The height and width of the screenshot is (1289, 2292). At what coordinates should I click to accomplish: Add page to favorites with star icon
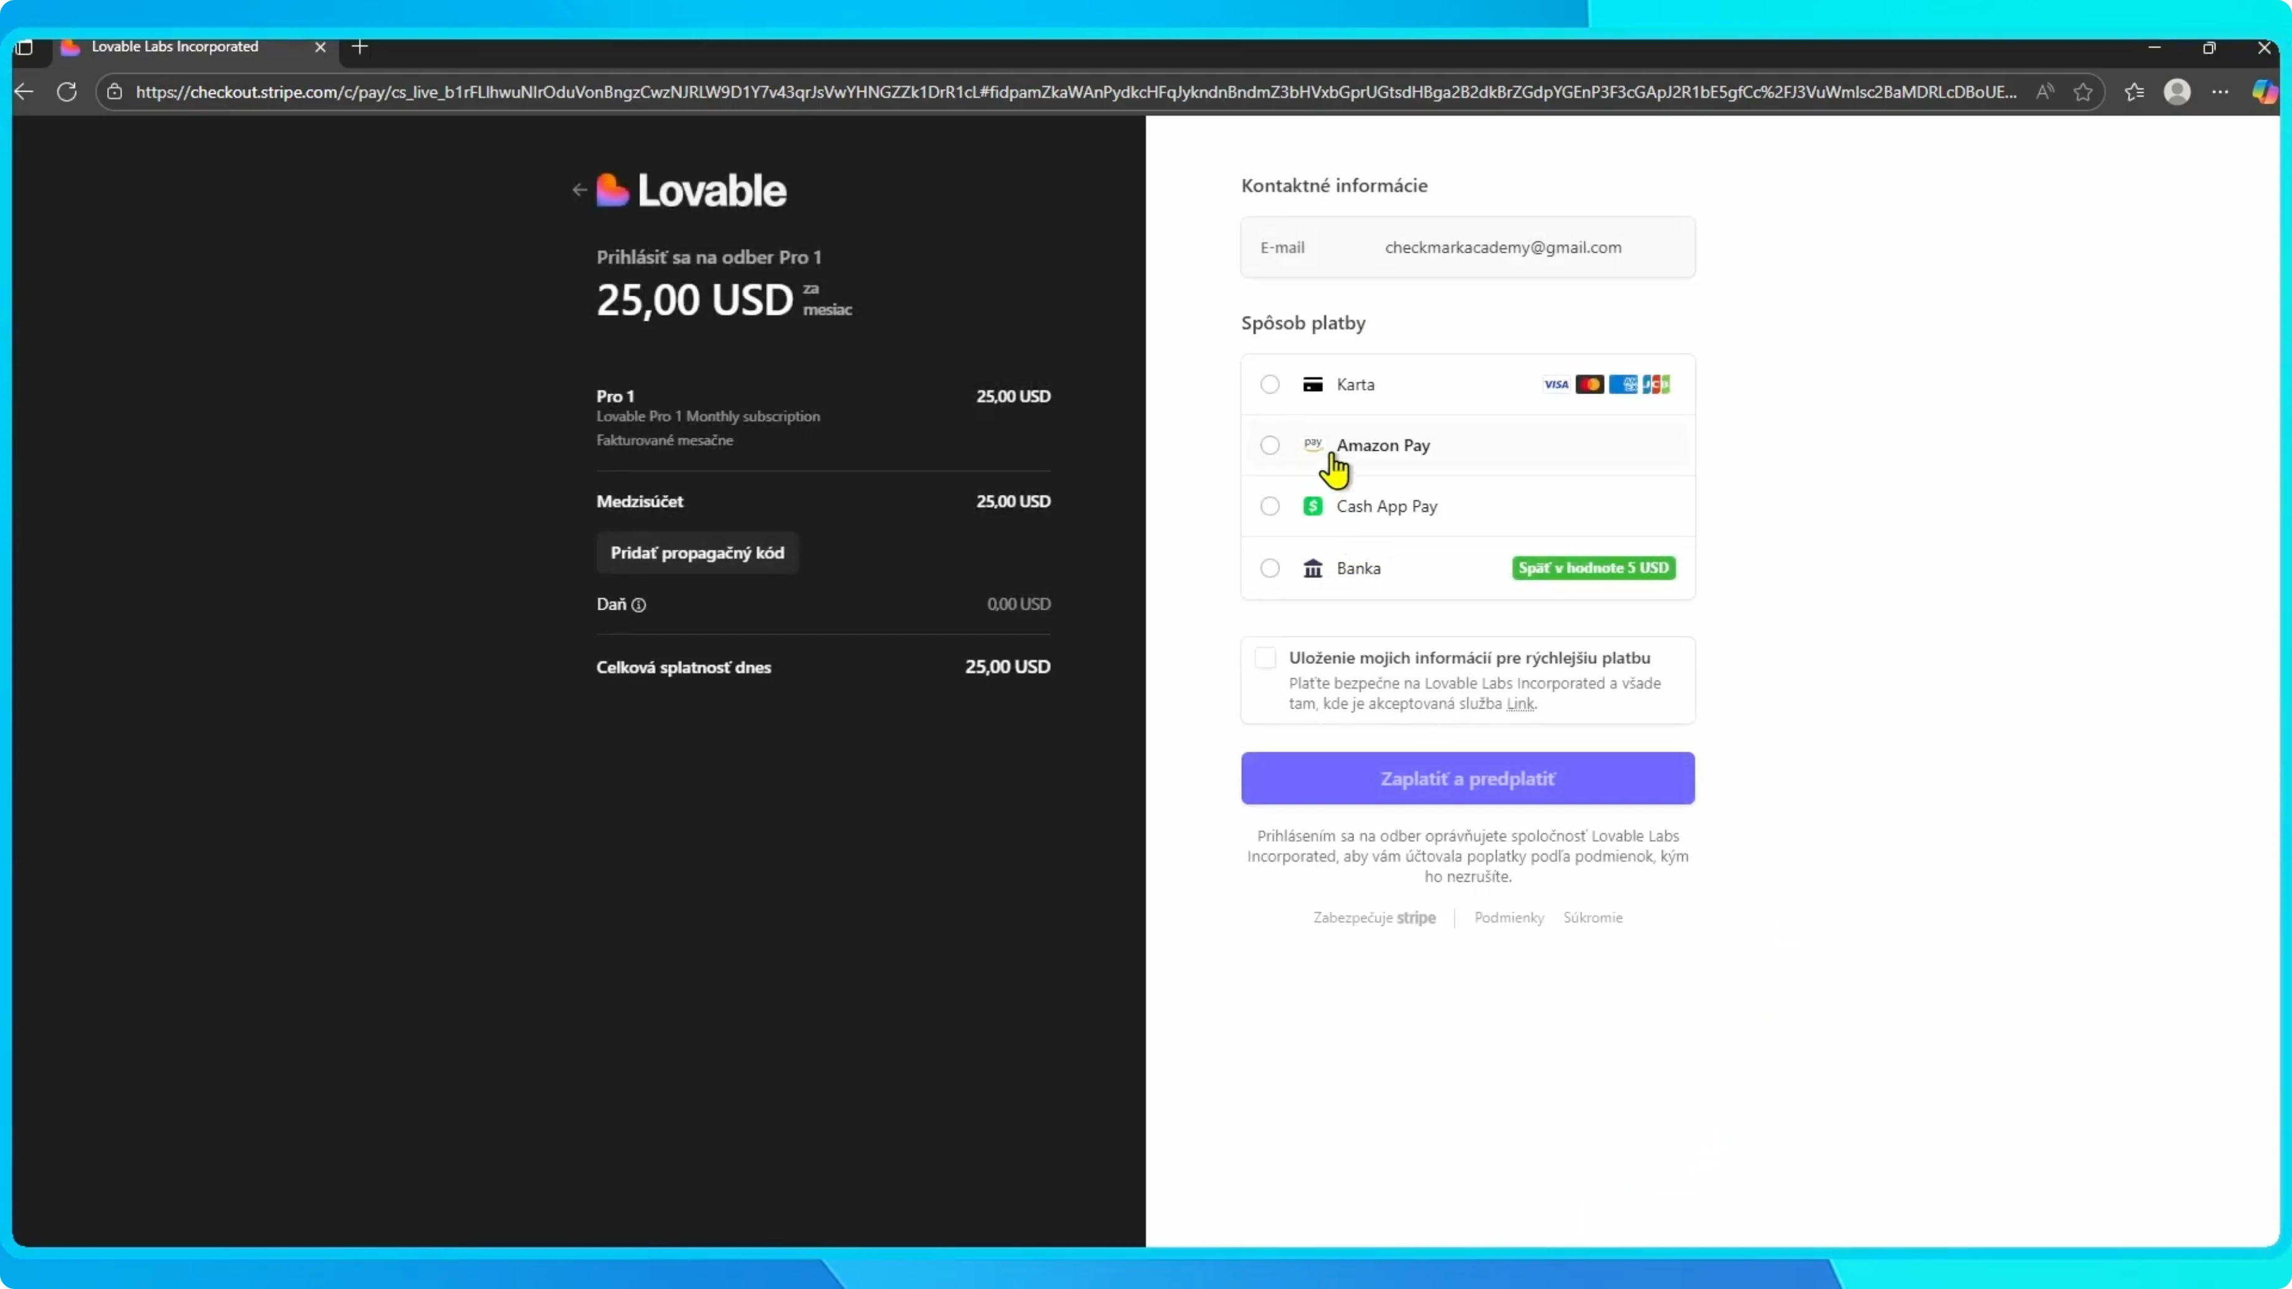2083,92
